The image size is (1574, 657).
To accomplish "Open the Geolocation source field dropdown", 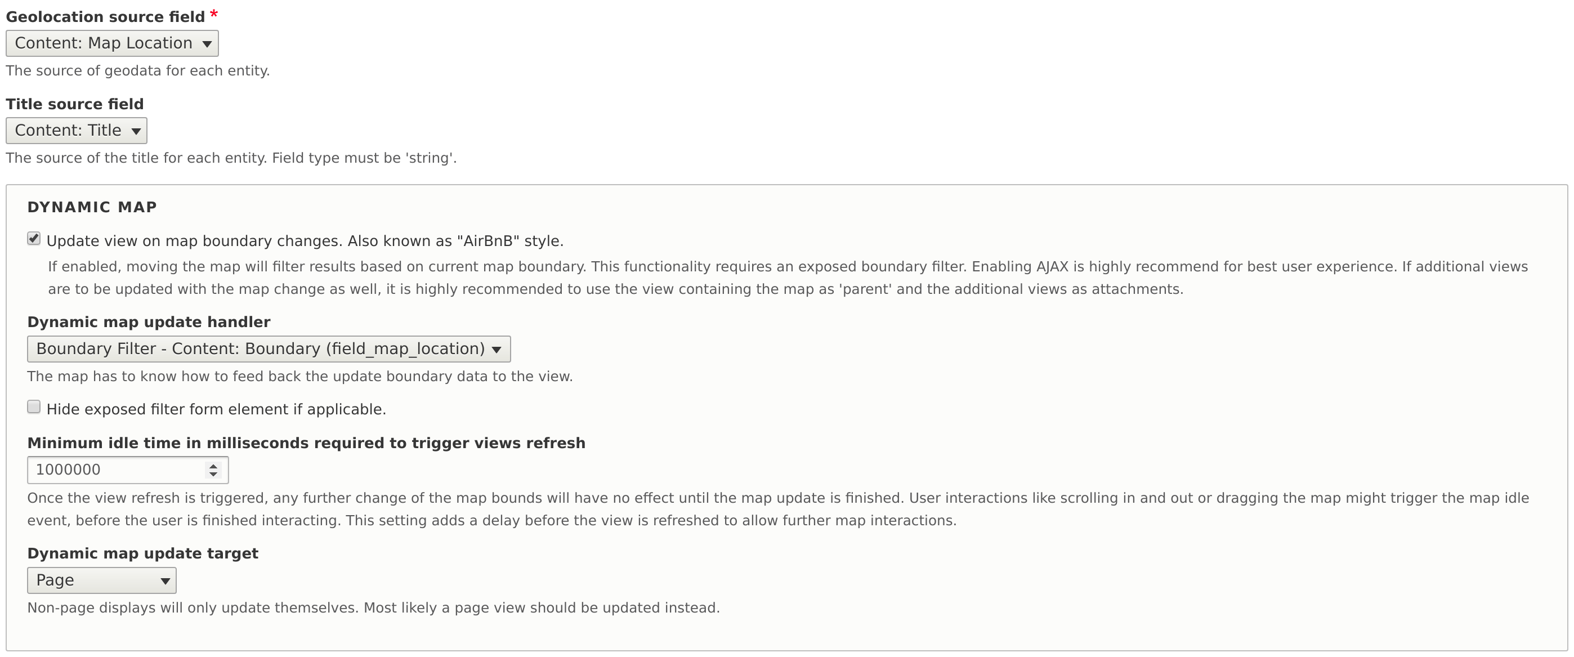I will pyautogui.click(x=112, y=43).
